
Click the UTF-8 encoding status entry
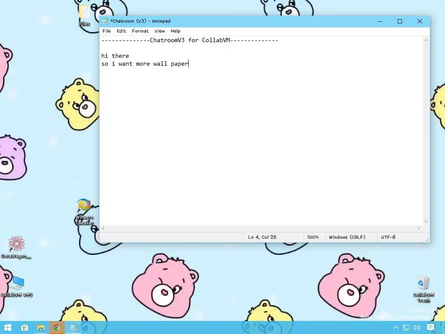click(x=388, y=237)
